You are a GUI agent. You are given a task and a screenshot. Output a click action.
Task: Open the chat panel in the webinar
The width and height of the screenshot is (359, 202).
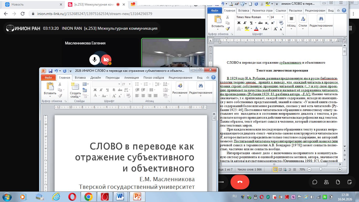[x=315, y=182]
